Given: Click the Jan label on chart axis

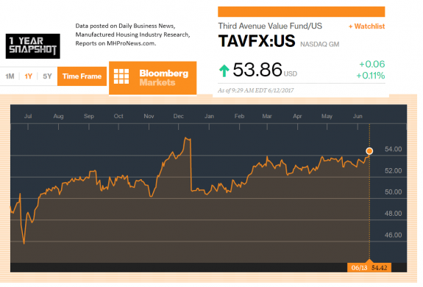Looking at the screenshot, I should pyautogui.click(x=209, y=116).
